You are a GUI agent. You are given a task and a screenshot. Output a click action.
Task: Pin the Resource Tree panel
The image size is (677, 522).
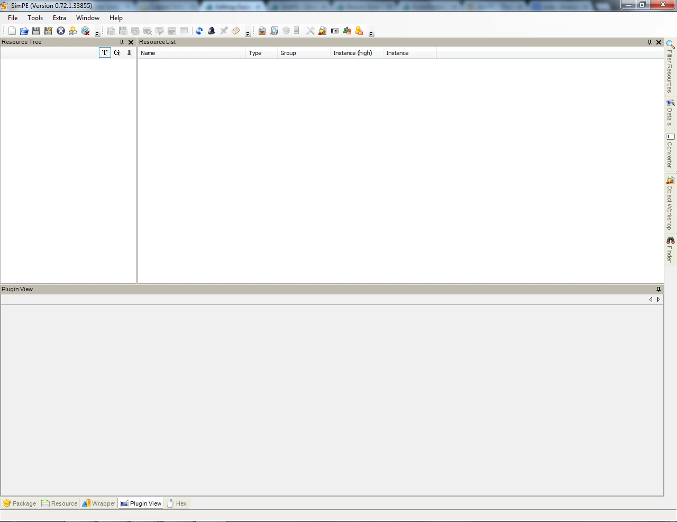(x=122, y=42)
